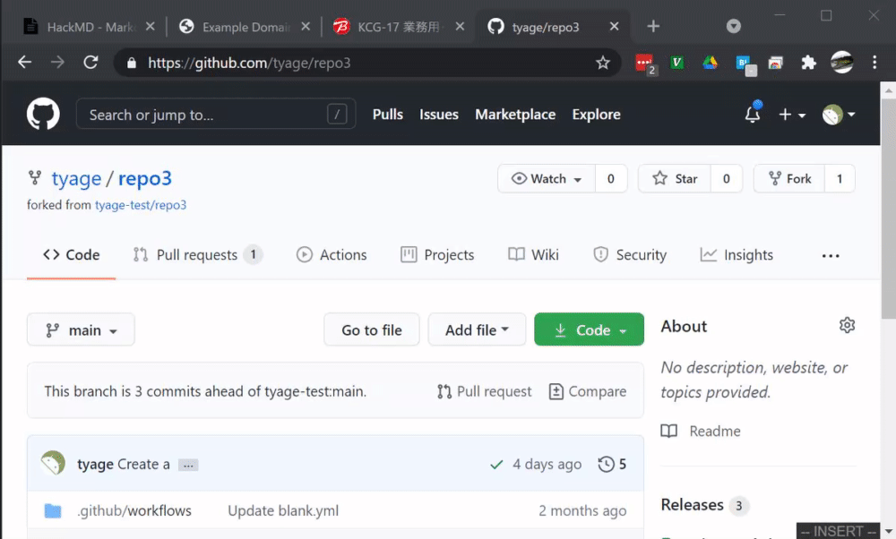Click the .github/workflows folder icon
This screenshot has width=896, height=539.
tap(52, 510)
